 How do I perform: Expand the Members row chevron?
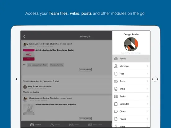point(147,66)
